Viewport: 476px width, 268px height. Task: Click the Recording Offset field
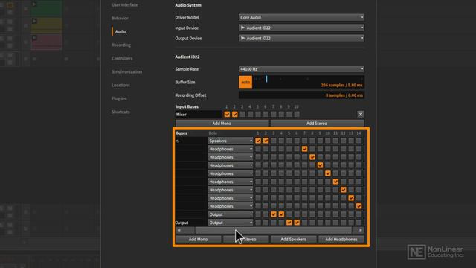pos(301,95)
